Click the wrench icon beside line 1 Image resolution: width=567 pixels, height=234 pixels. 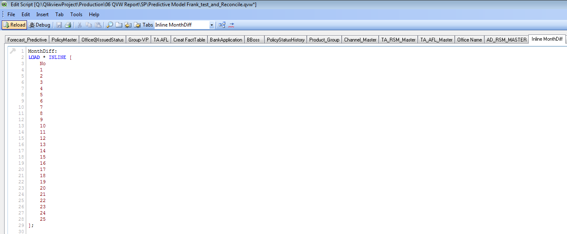[12, 51]
